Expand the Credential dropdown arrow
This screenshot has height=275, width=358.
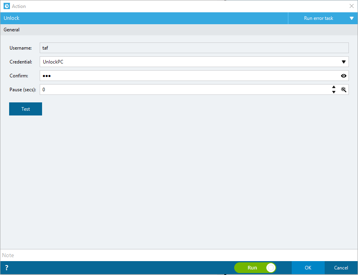(343, 62)
